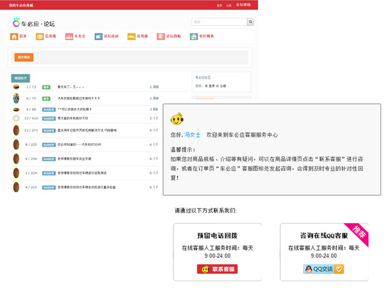Screen dimensions: 388x291
Task: Click the search magnifier icon
Action: point(250,22)
